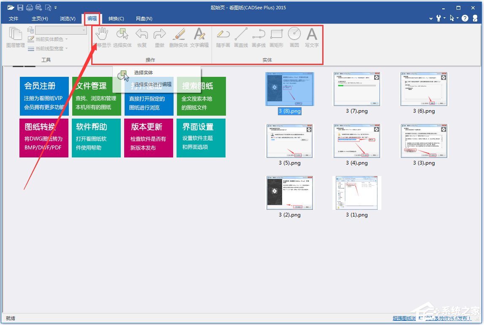Pick the 画圆 circle drawing tool
This screenshot has height=325, width=484.
[x=294, y=37]
